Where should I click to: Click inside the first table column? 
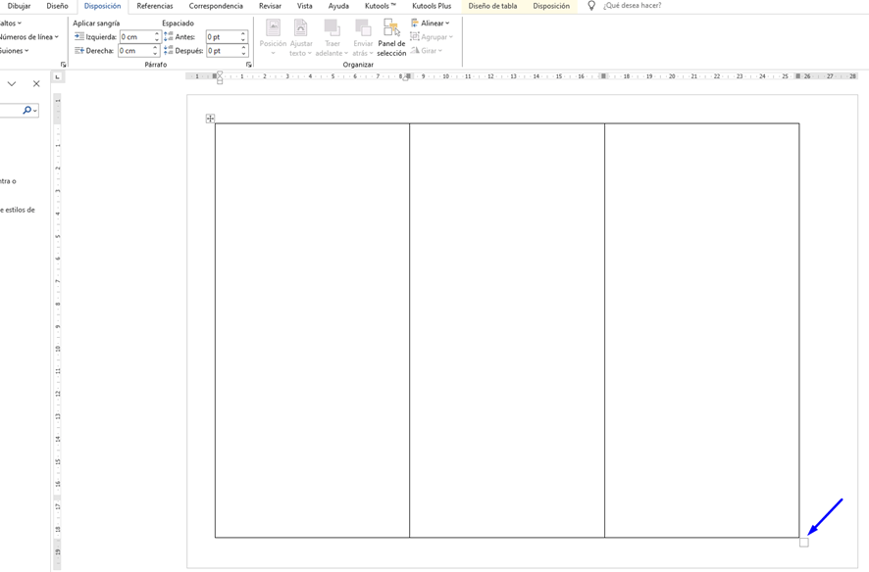[x=313, y=330]
